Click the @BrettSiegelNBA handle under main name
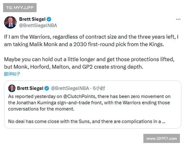The height and width of the screenshot is (146, 183). tap(38, 26)
